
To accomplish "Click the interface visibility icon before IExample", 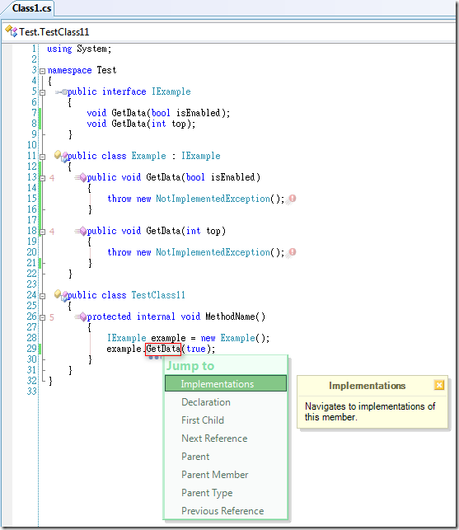I will [x=61, y=91].
